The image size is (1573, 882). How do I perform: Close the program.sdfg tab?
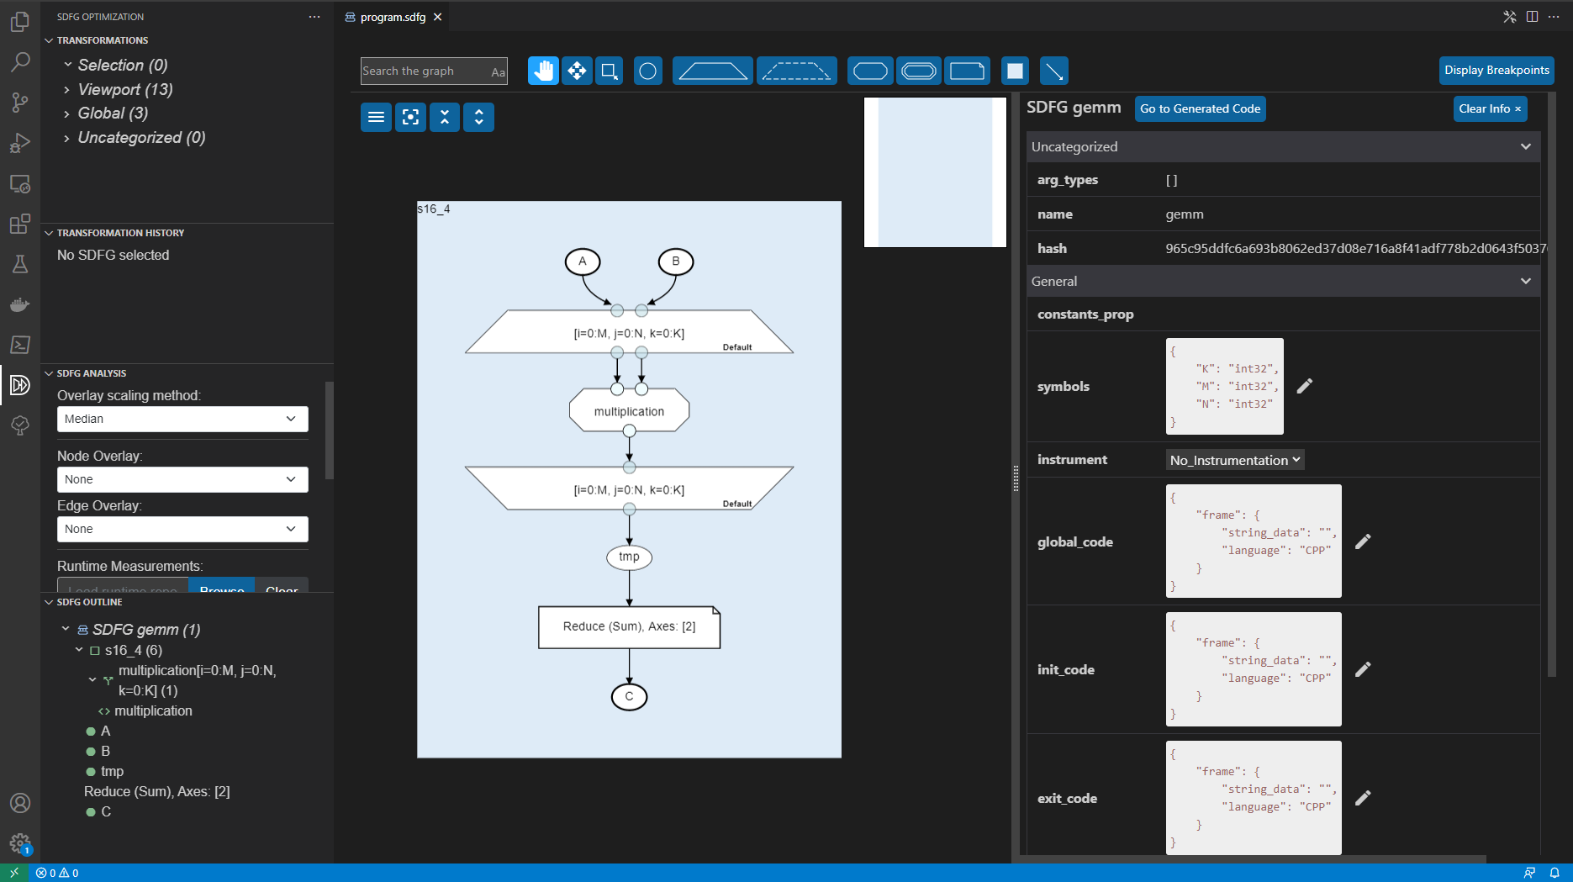[437, 17]
